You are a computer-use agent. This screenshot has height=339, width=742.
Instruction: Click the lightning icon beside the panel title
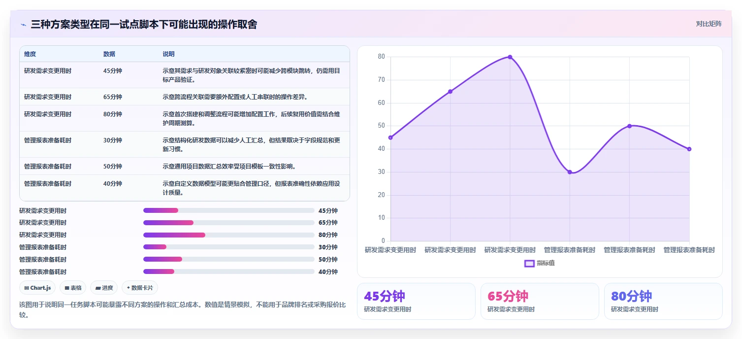point(23,25)
